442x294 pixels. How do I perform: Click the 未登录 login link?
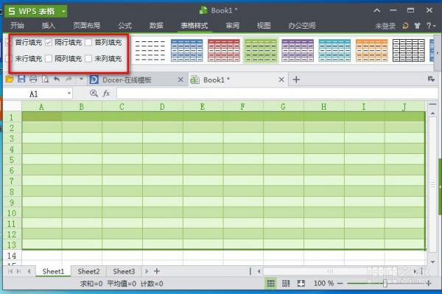(385, 27)
